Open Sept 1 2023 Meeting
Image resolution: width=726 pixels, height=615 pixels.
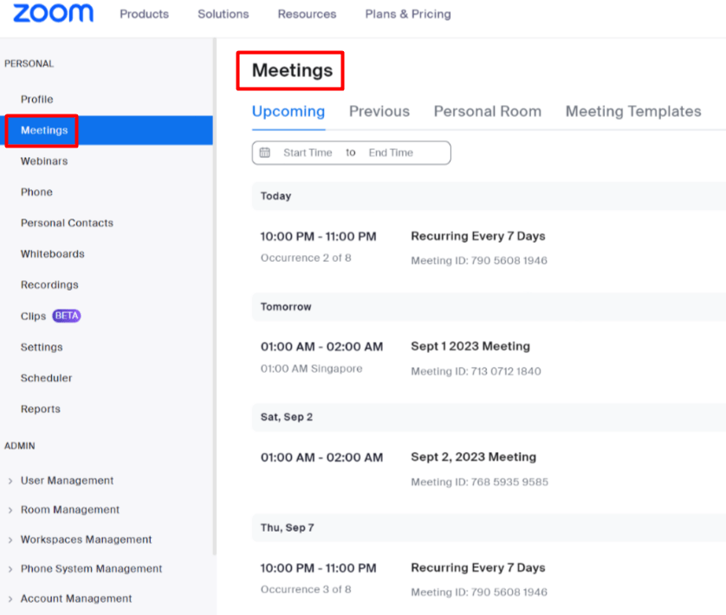pos(470,346)
